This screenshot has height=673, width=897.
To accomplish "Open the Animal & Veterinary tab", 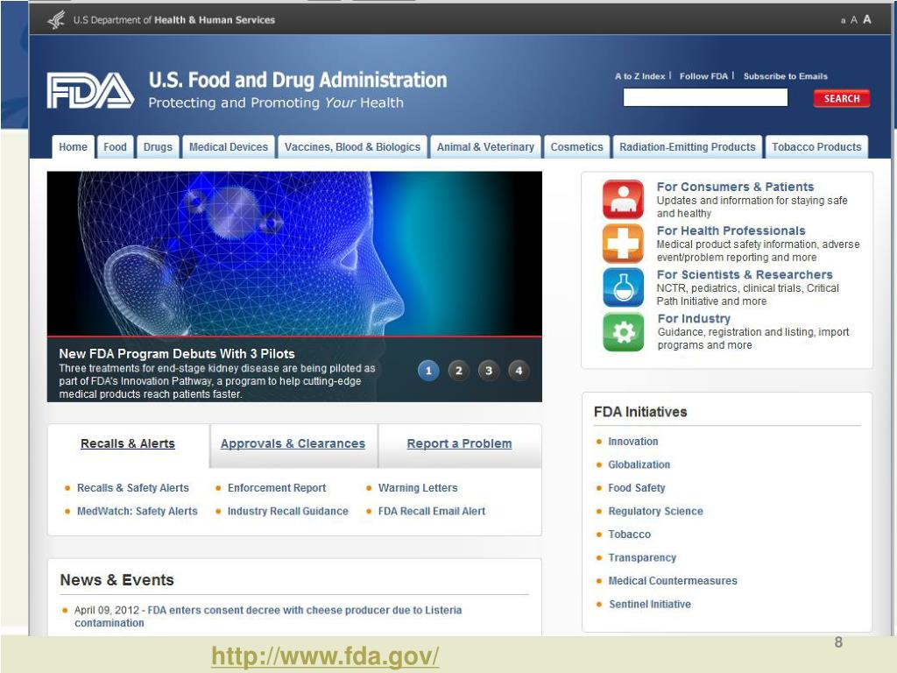I will [x=485, y=147].
